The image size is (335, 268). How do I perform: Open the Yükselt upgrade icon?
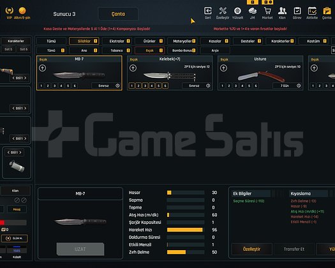(237, 11)
